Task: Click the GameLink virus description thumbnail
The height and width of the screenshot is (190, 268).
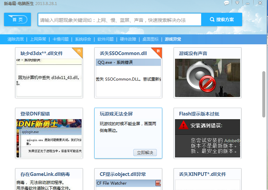Action: coord(49,185)
